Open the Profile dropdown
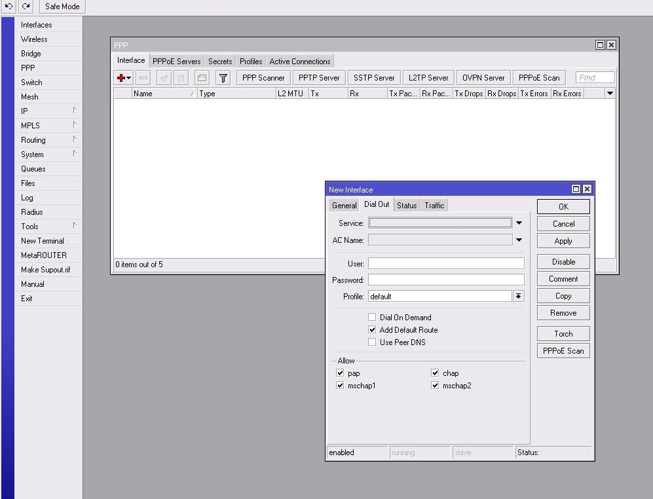 tap(519, 296)
